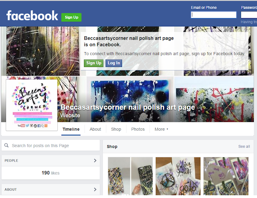
Task: Open the About tab
Action: (95, 129)
